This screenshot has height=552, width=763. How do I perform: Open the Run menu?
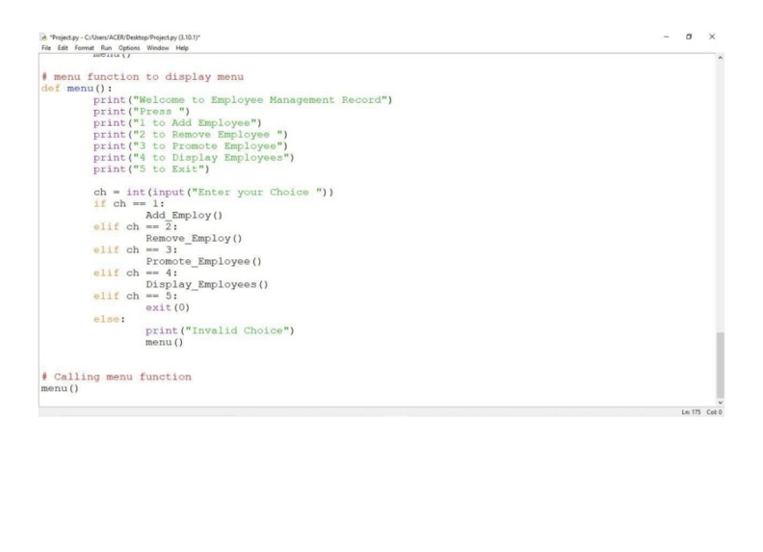click(106, 48)
